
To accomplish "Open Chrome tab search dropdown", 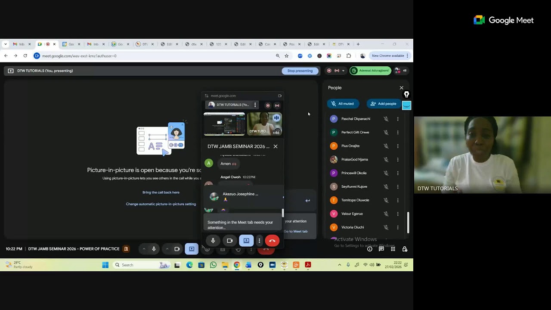I will [6, 44].
